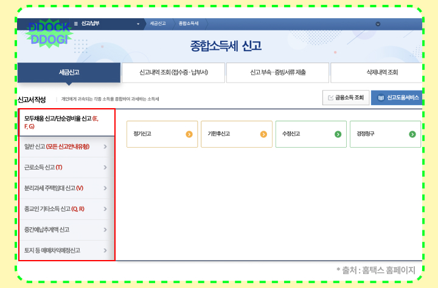Image resolution: width=438 pixels, height=288 pixels.
Task: Open the 신고 부속·증빙서류 제출 tab
Action: pos(277,72)
